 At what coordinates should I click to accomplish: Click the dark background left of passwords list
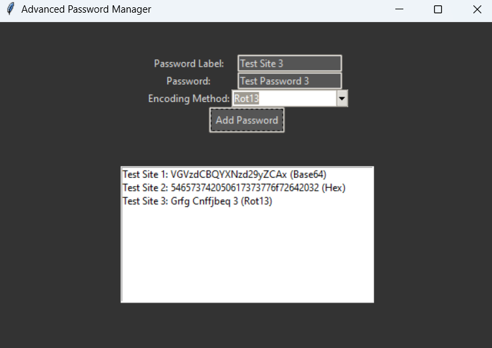(60, 233)
